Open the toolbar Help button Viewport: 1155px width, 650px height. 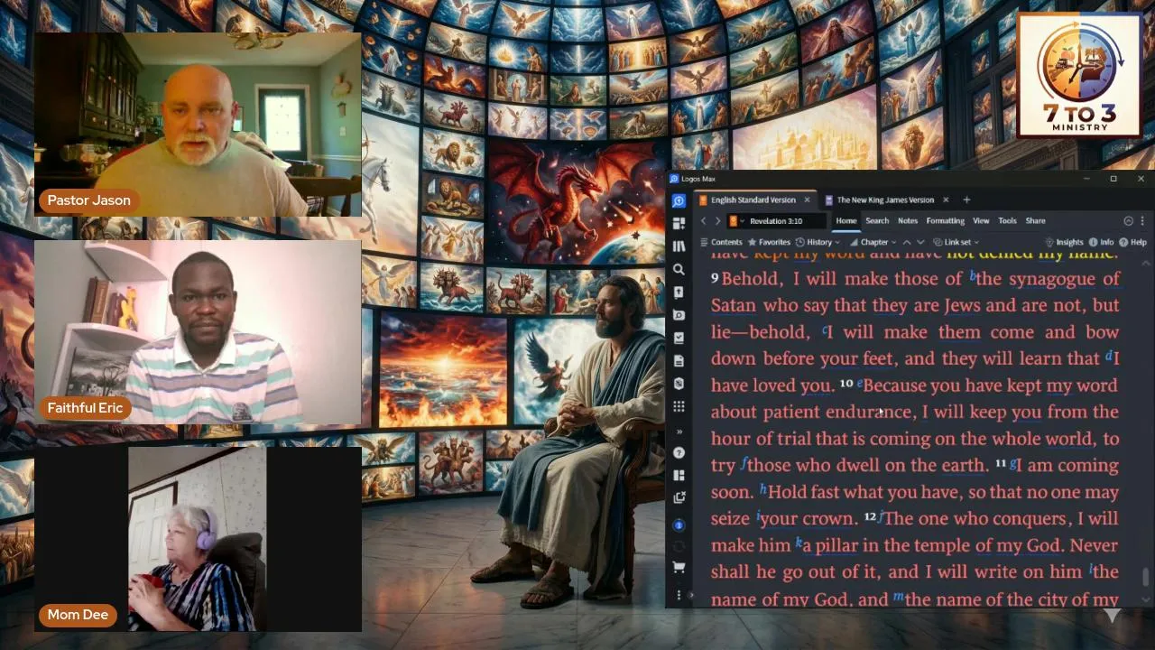click(1133, 242)
